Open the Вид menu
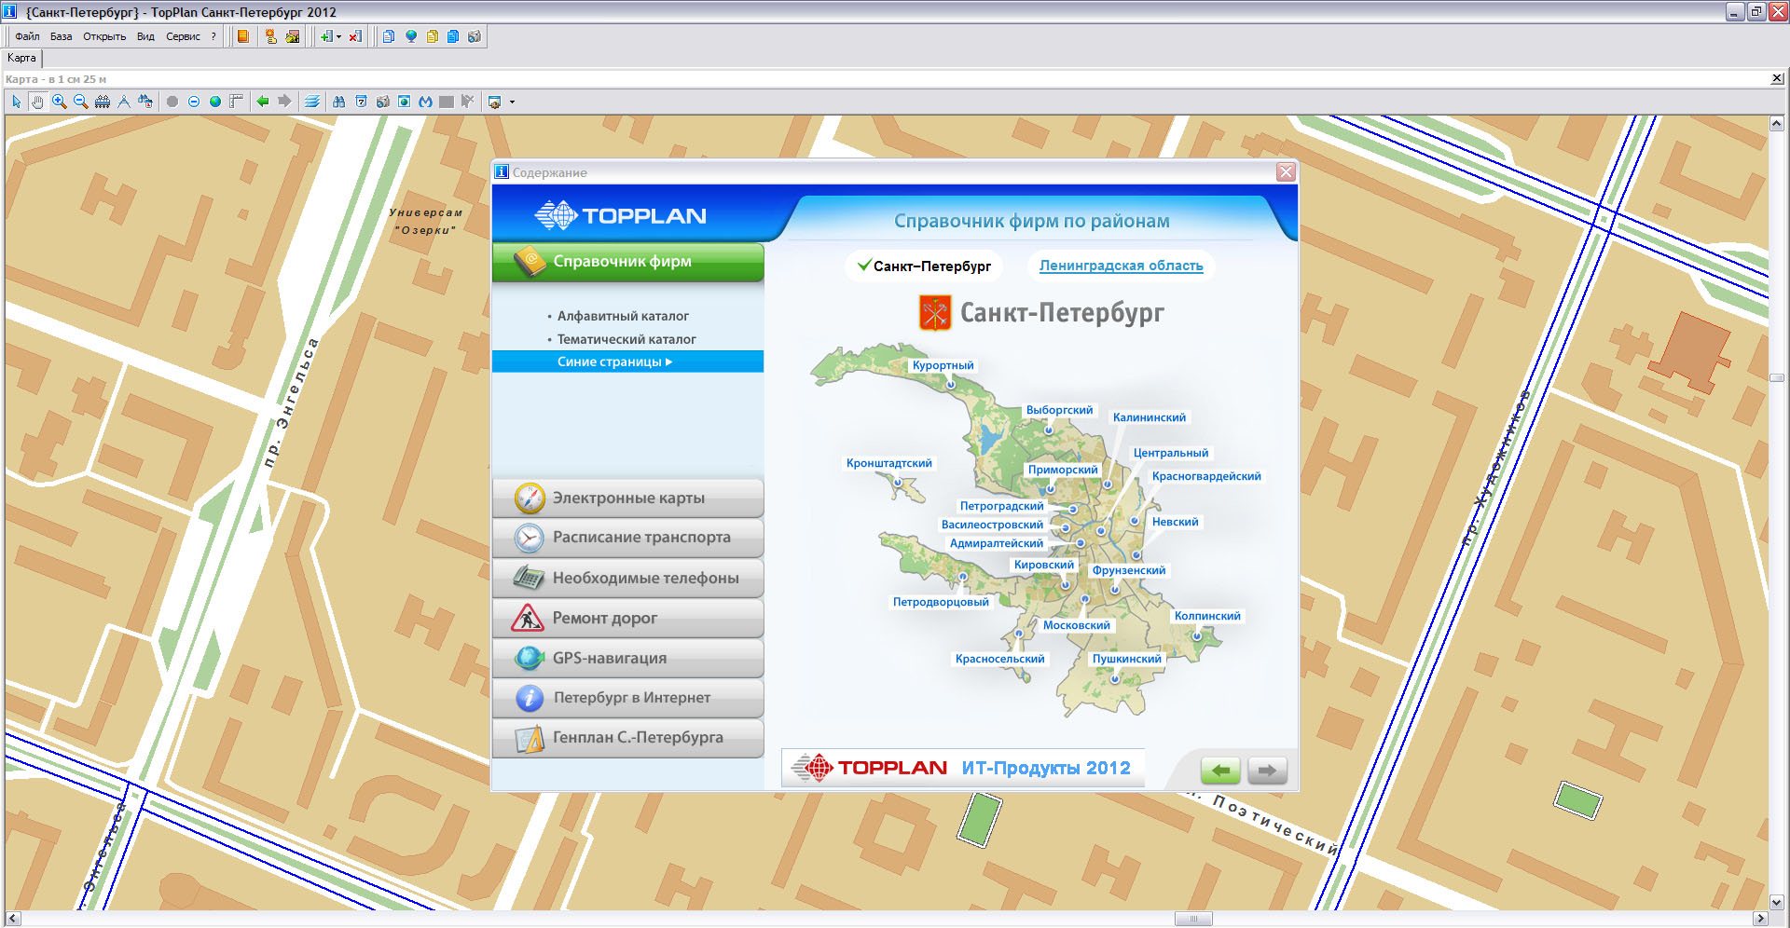The image size is (1790, 928). coord(145,36)
